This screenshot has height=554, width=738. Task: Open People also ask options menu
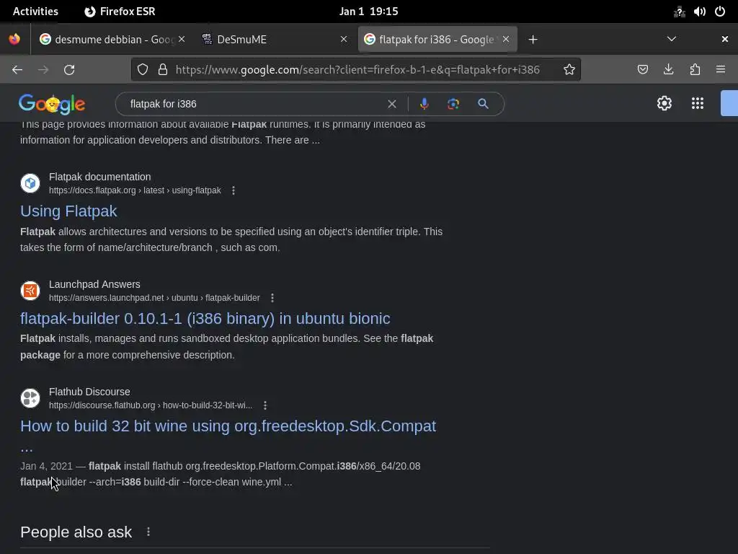click(x=148, y=532)
